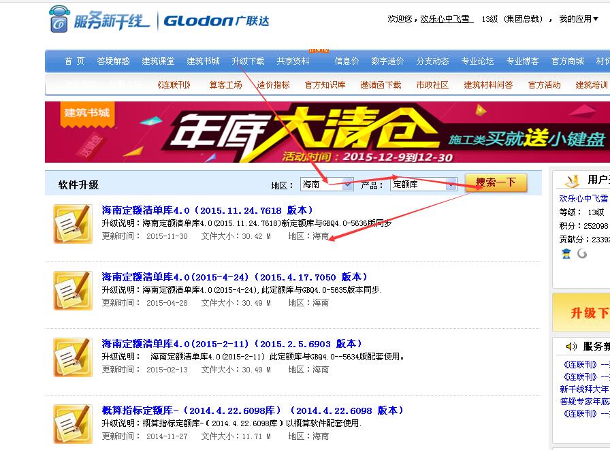
Task: Open 建筑培训 sub-navigation link
Action: pos(592,85)
